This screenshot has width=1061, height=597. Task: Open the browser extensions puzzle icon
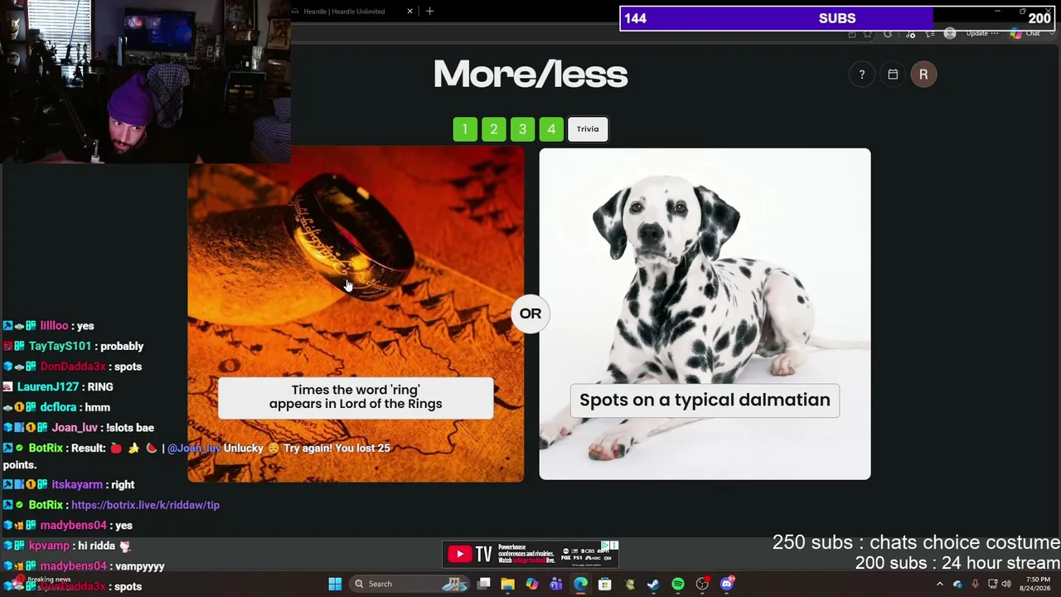pos(888,34)
